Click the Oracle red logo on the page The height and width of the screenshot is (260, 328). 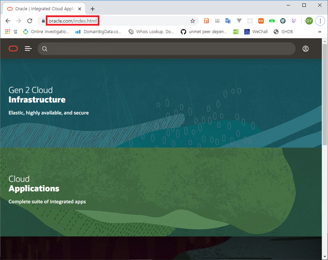click(x=13, y=49)
